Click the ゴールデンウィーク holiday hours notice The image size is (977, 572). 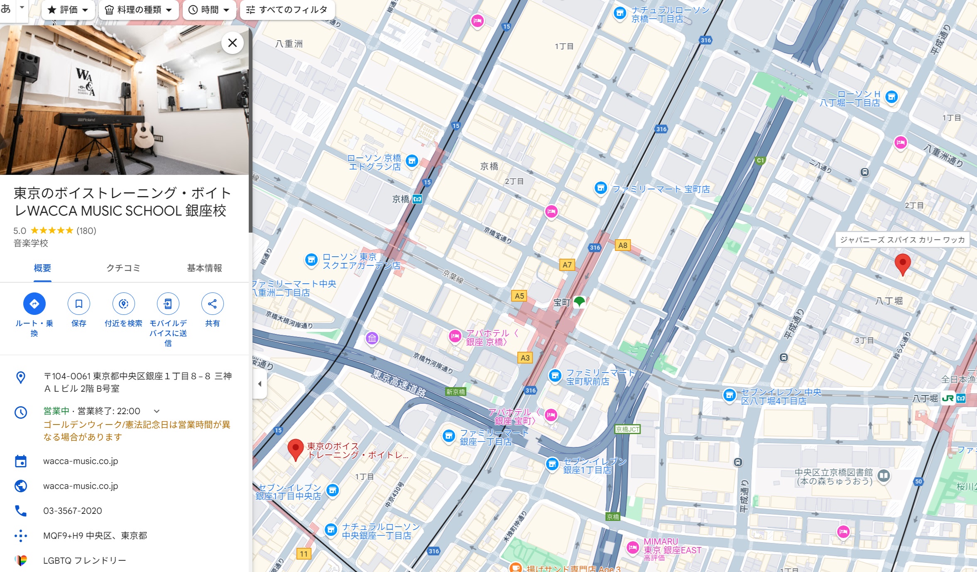click(x=137, y=431)
